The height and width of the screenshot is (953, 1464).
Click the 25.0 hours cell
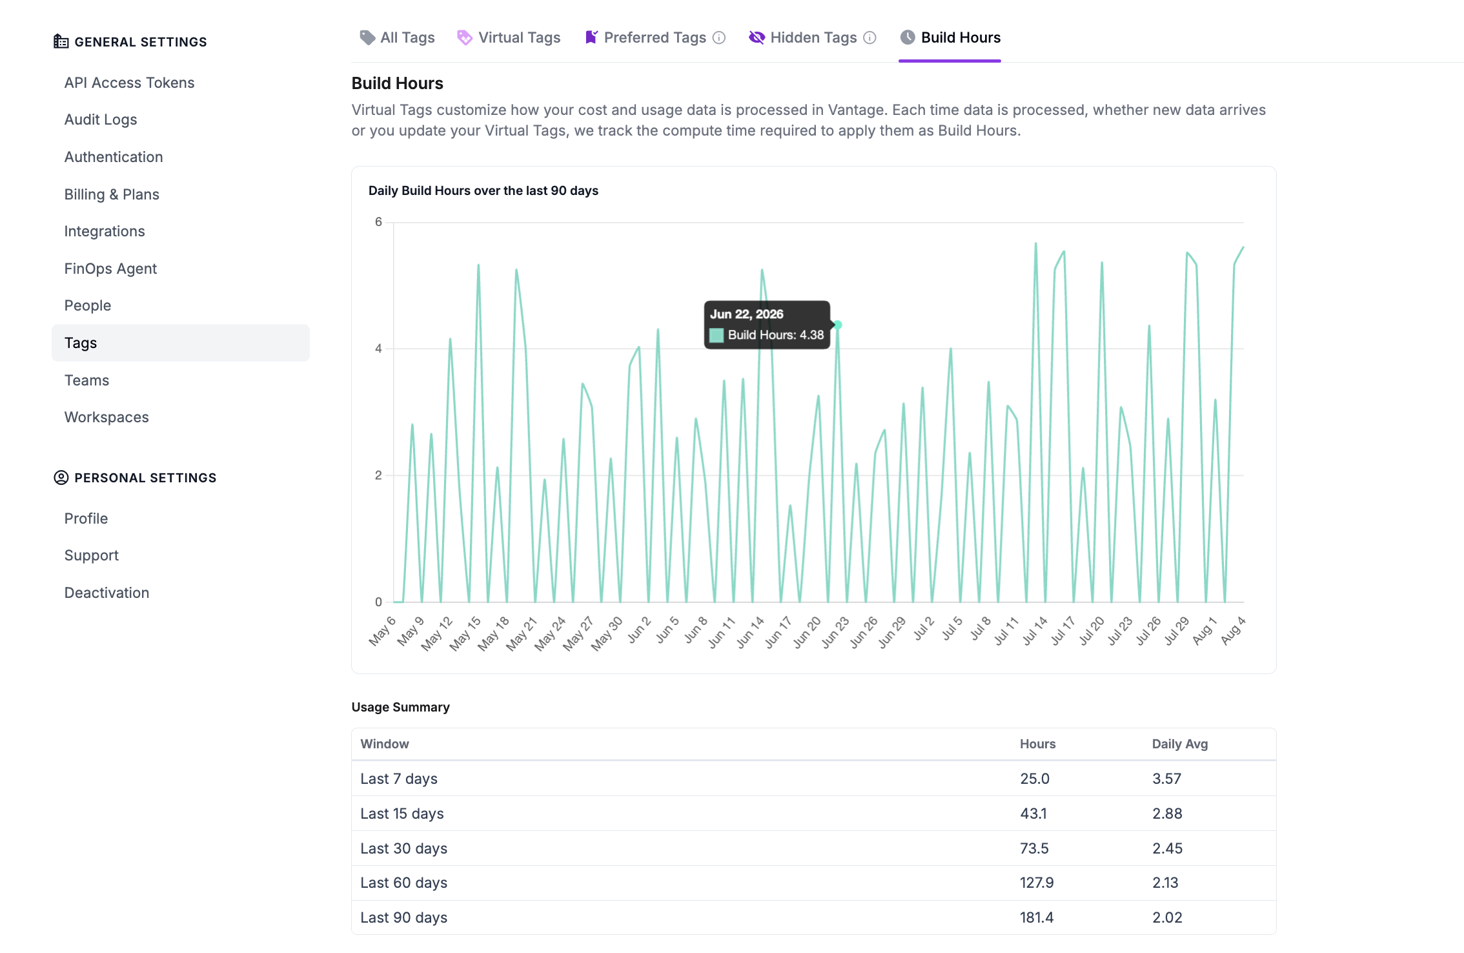[x=1035, y=779]
